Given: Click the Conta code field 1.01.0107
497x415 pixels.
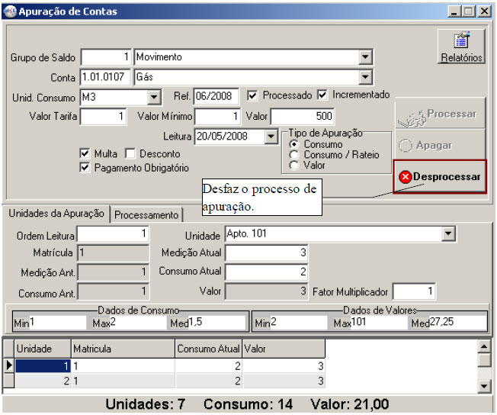Looking at the screenshot, I should coord(105,77).
